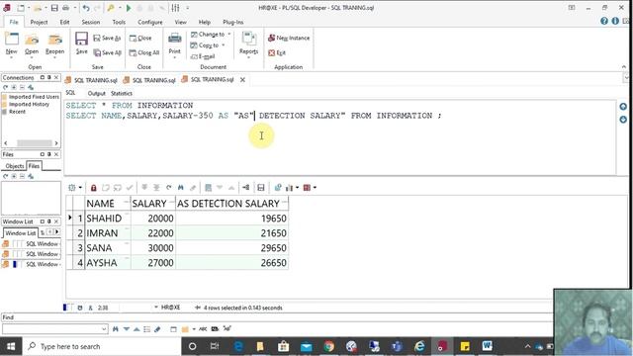The width and height of the screenshot is (633, 356).
Task: Click find next down arrow in Find bar
Action: click(127, 329)
